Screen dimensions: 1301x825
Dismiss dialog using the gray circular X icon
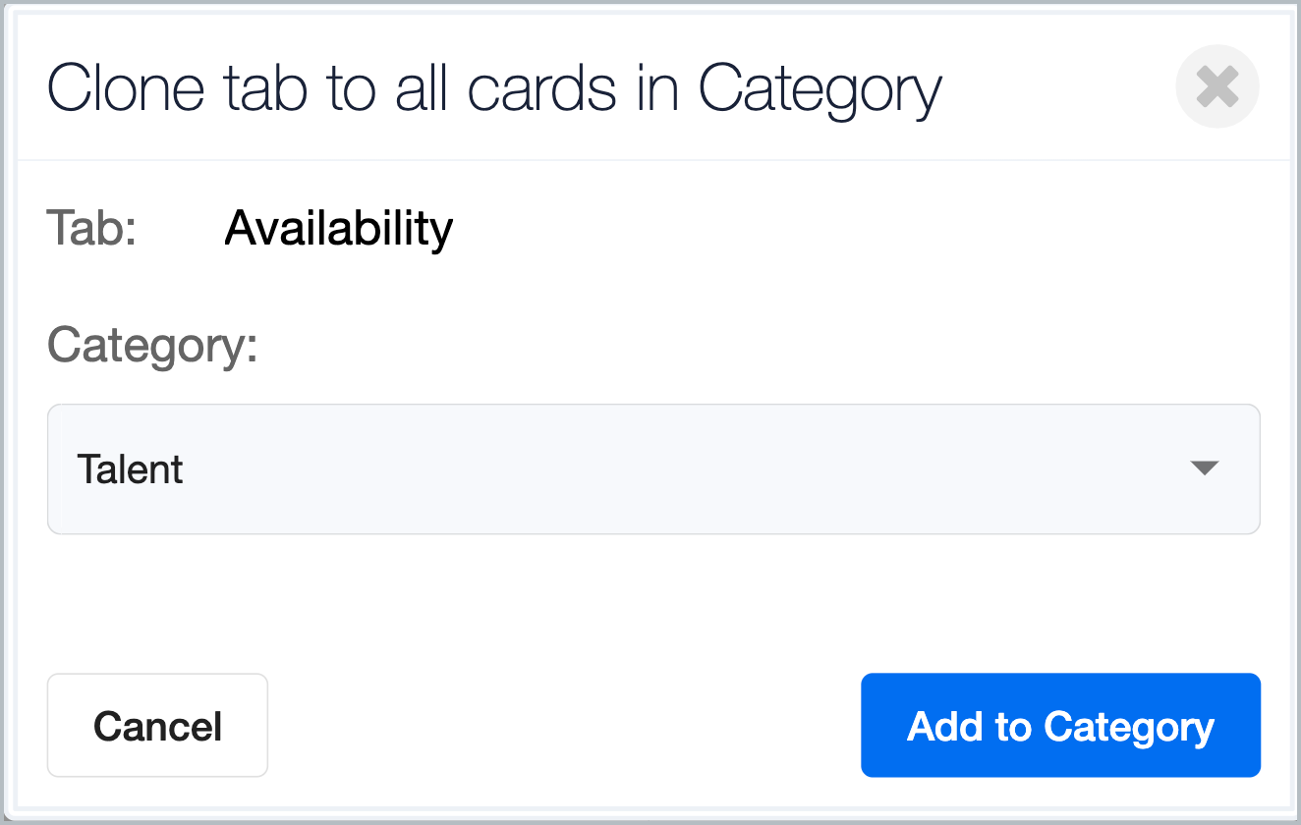(1217, 87)
